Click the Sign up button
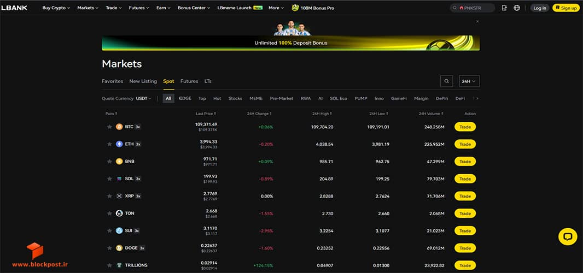This screenshot has height=273, width=583. pyautogui.click(x=566, y=8)
